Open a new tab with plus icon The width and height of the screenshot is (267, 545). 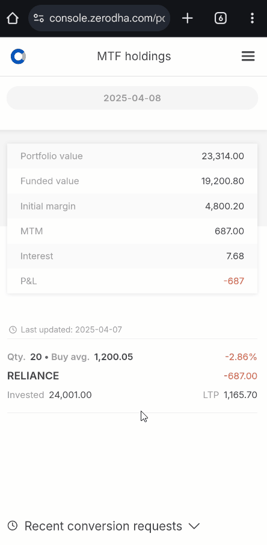(x=187, y=18)
